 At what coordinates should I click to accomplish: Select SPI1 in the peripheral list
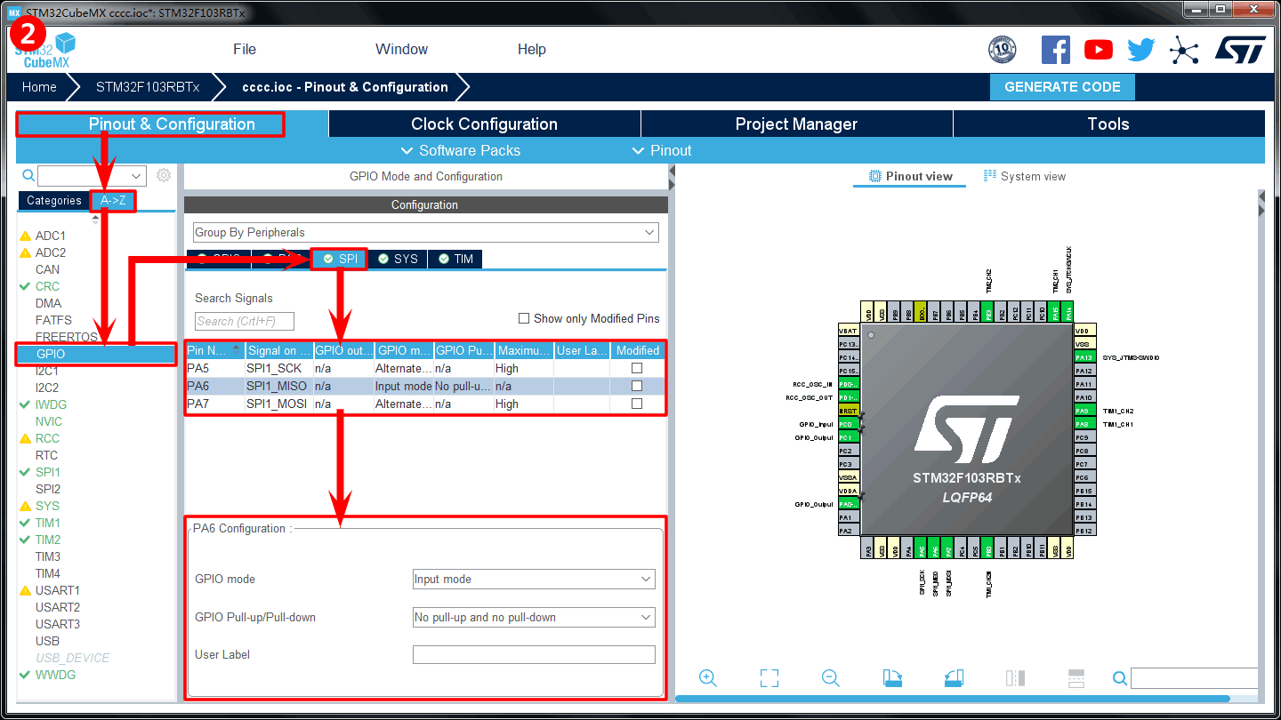(48, 472)
